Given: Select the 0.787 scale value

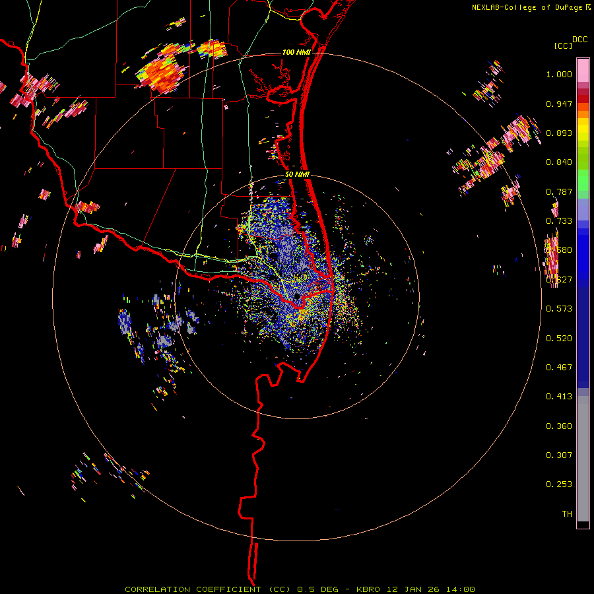Looking at the screenshot, I should [559, 191].
